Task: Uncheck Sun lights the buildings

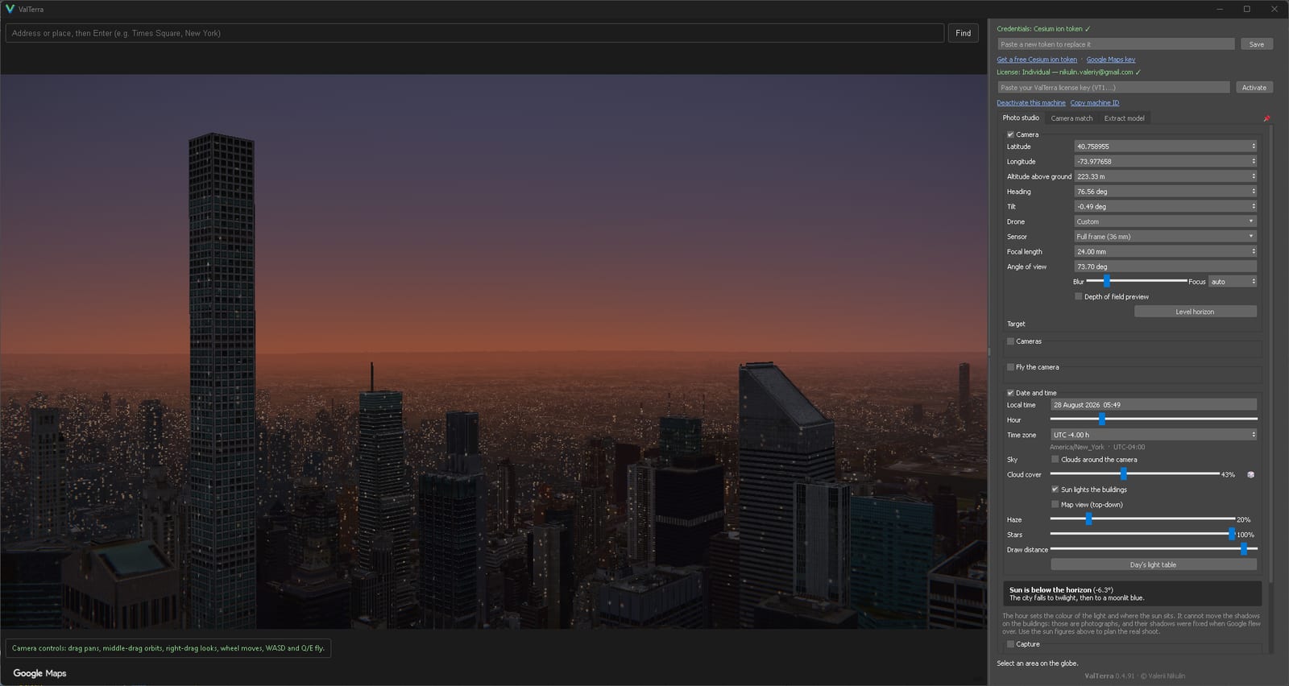Action: [1055, 490]
